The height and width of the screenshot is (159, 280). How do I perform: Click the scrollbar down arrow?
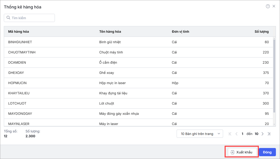click(x=274, y=124)
